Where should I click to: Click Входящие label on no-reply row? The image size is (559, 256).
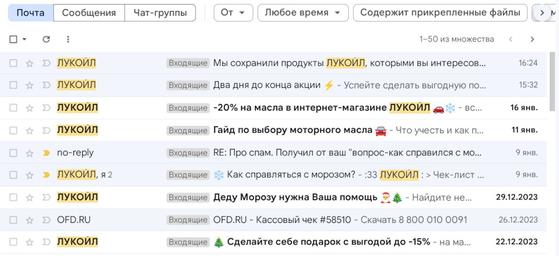click(x=188, y=153)
